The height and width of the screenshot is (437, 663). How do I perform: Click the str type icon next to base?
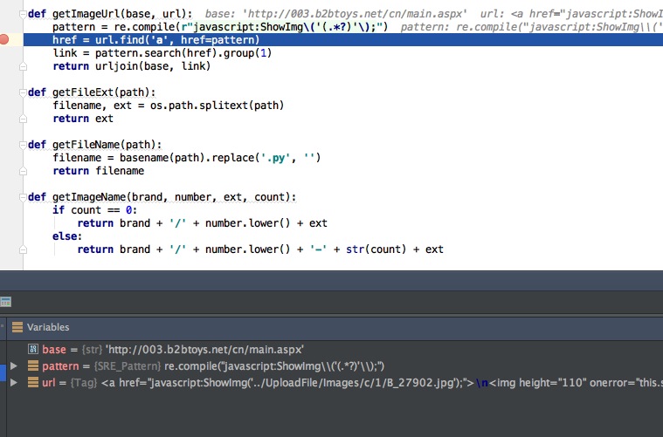pos(32,349)
